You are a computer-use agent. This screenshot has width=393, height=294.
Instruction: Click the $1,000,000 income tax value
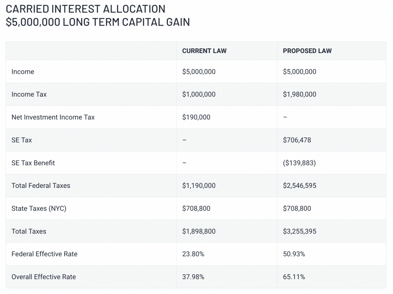pos(199,94)
